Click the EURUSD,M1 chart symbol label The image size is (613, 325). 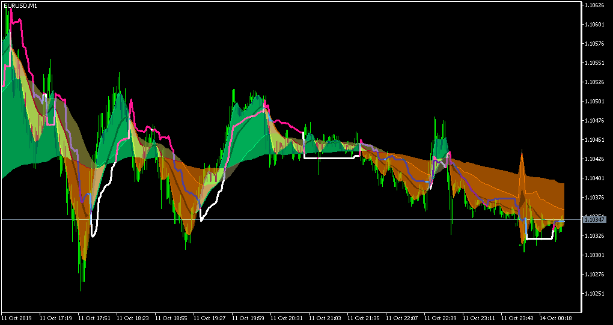point(20,6)
